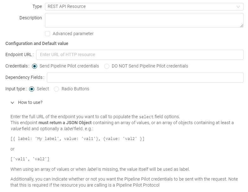This screenshot has width=248, height=192.
Task: Click the resize handle of the Description box
Action: 242,26
